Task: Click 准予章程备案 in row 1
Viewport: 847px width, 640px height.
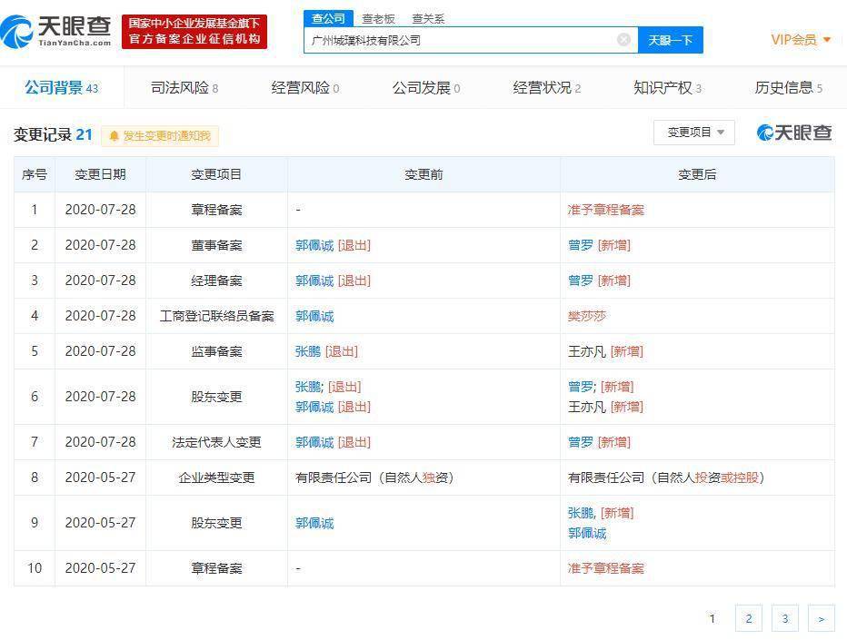Action: 605,210
